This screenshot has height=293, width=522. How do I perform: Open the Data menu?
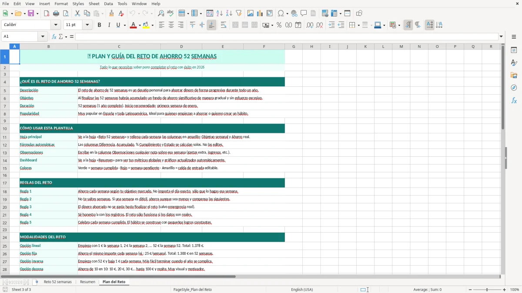108,3
